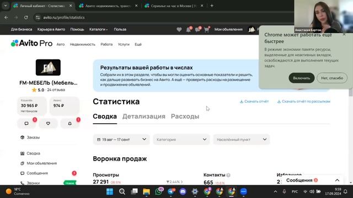Click the Нет, спасибо button
This screenshot has width=353, height=198.
332,78
